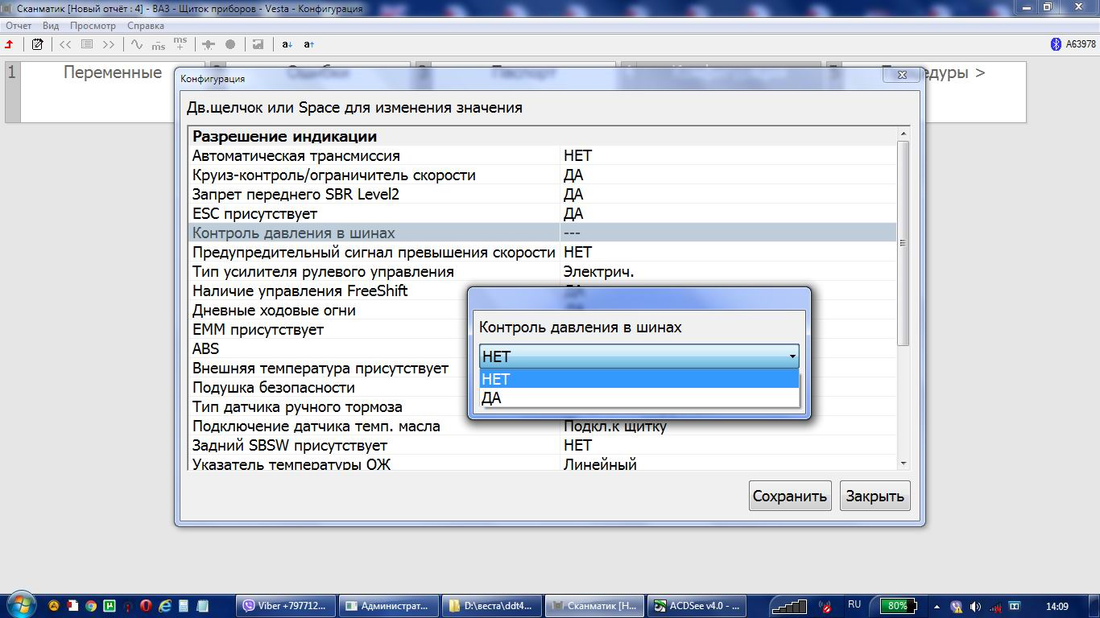The image size is (1100, 618).
Task: Click the notepad edit icon in toolbar
Action: [x=37, y=44]
